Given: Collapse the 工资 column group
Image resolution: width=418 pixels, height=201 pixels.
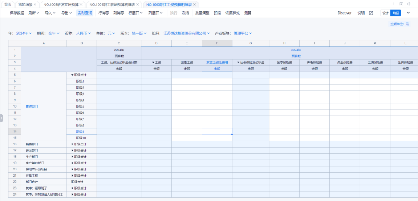Looking at the screenshot, I should 153,63.
